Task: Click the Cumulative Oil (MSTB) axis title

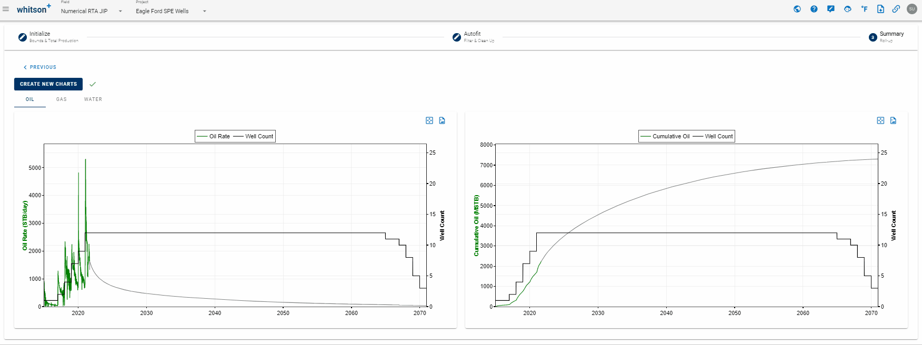Action: (x=476, y=226)
